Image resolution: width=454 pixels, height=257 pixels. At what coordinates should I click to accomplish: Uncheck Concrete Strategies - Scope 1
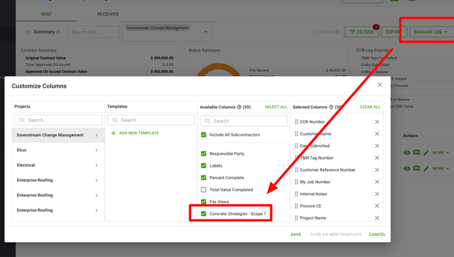[203, 214]
